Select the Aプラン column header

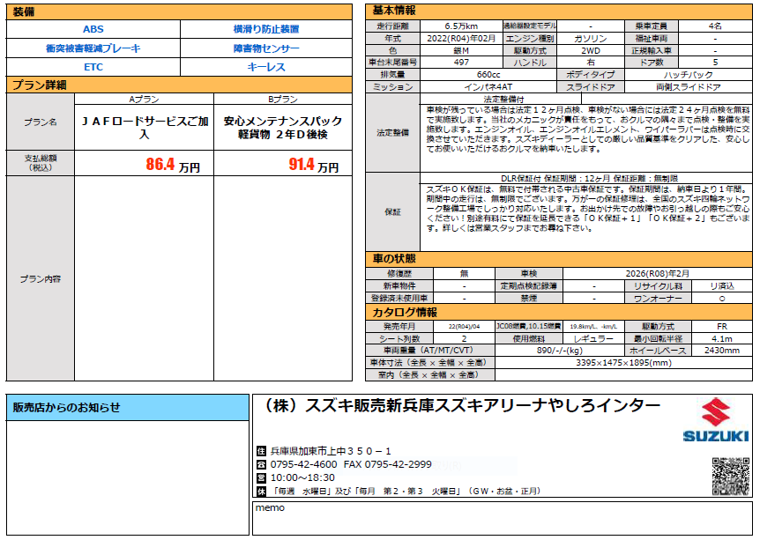(x=144, y=100)
